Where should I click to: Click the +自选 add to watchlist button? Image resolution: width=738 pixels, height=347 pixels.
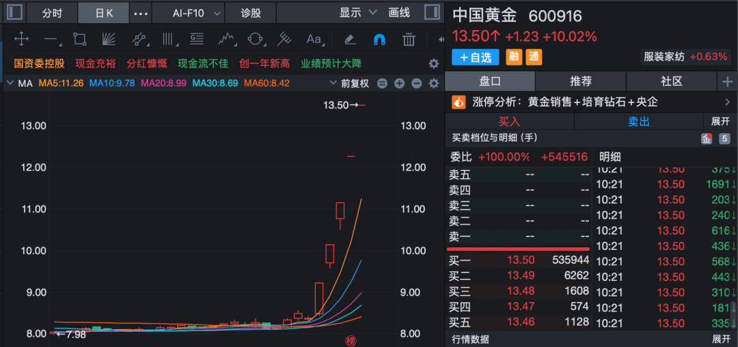[x=476, y=57]
